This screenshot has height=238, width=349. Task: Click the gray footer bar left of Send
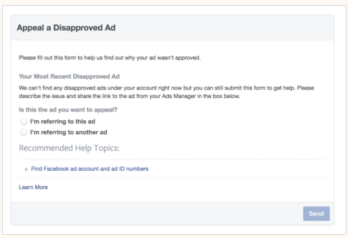click(158, 214)
